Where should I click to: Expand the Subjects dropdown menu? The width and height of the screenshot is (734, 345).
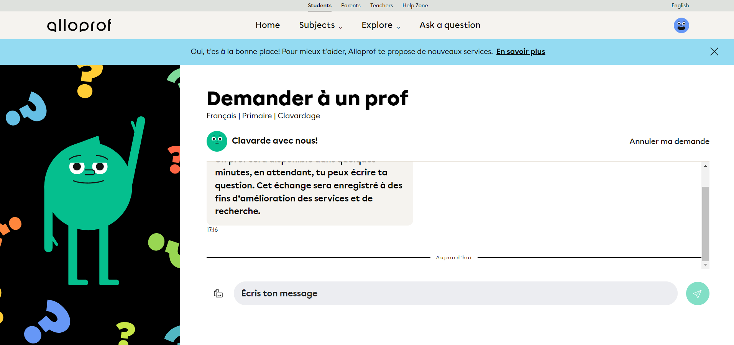pyautogui.click(x=320, y=25)
